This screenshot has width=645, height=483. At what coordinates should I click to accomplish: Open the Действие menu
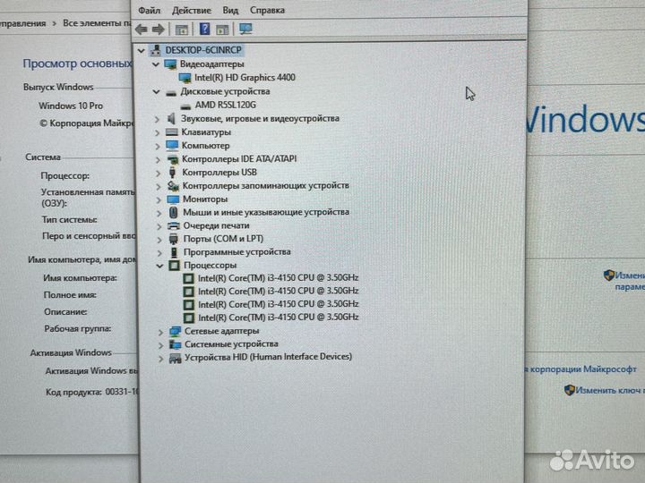(192, 10)
